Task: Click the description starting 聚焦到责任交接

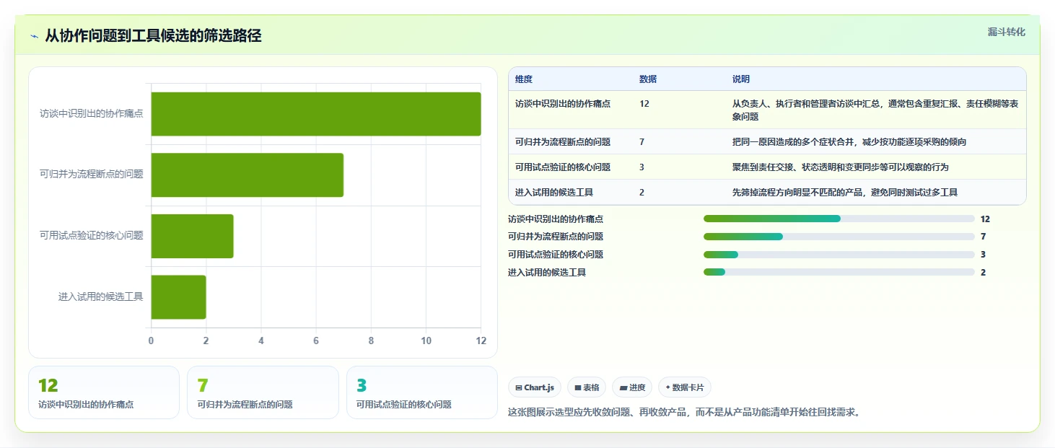Action: point(841,167)
